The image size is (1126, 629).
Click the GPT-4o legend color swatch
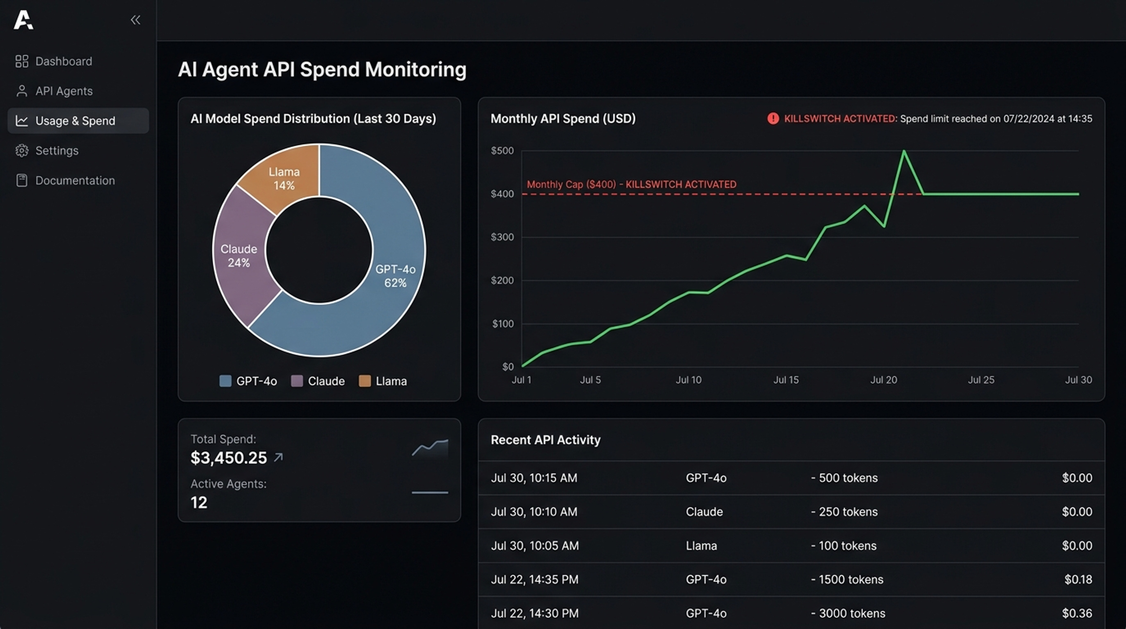(x=225, y=381)
